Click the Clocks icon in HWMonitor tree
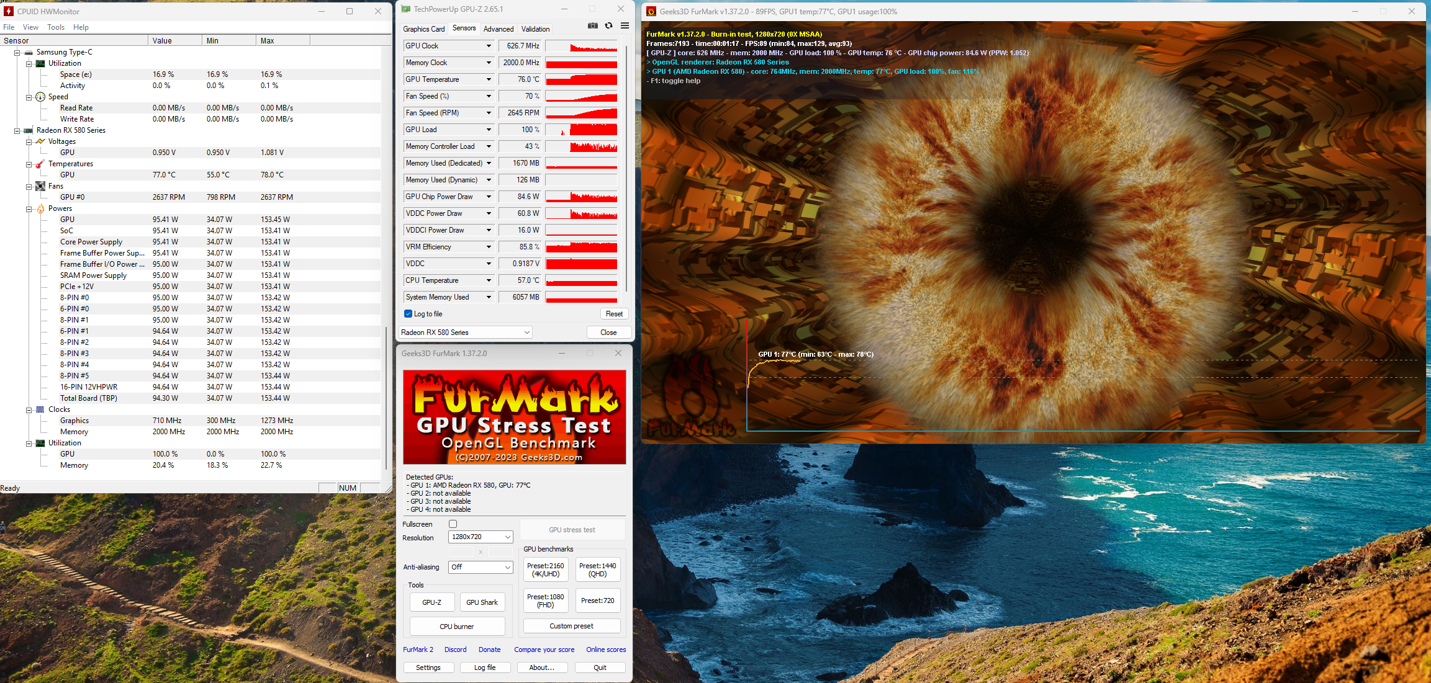The image size is (1431, 683). tap(40, 409)
